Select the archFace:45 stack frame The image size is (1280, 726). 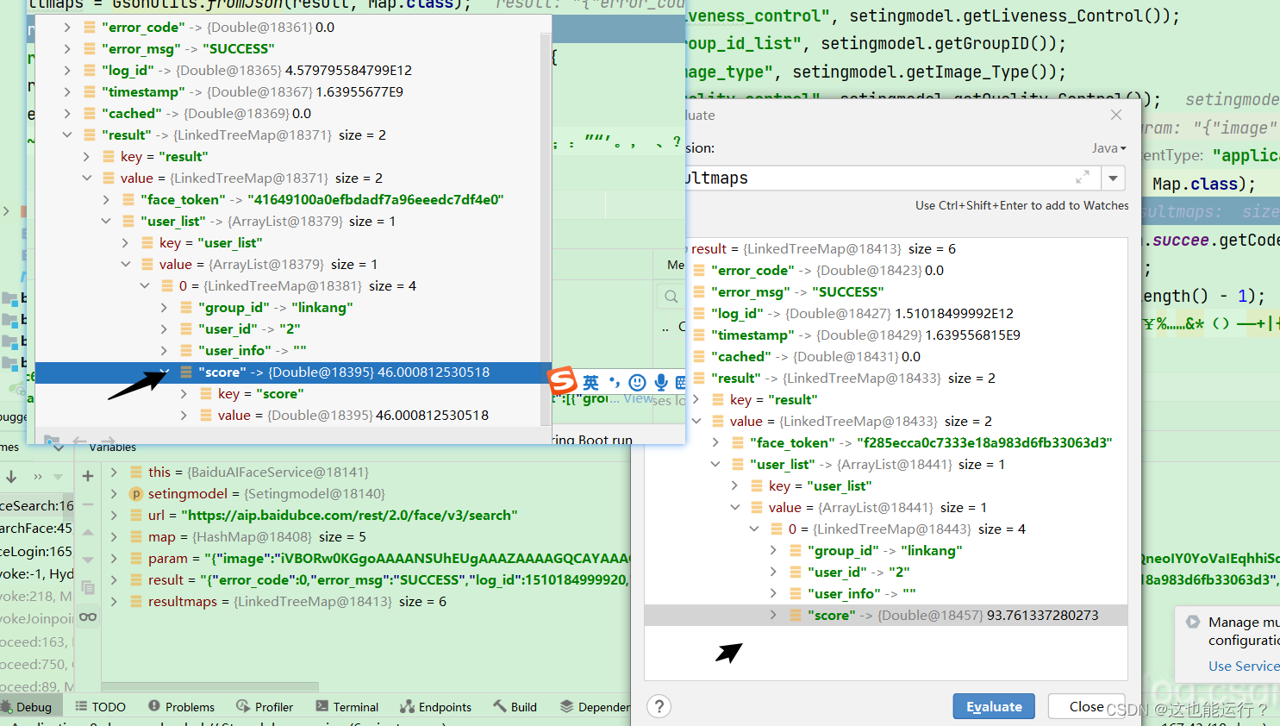pyautogui.click(x=37, y=529)
